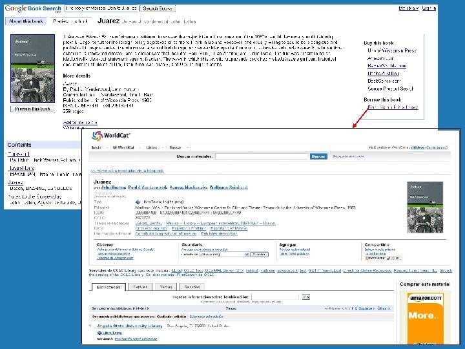Click the bookmark share icons in Compartirlo
465x349 pixels.
383,258
